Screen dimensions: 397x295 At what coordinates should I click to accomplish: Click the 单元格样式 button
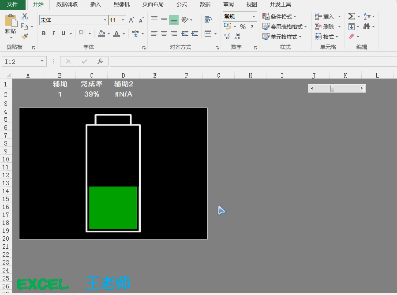[x=282, y=37]
